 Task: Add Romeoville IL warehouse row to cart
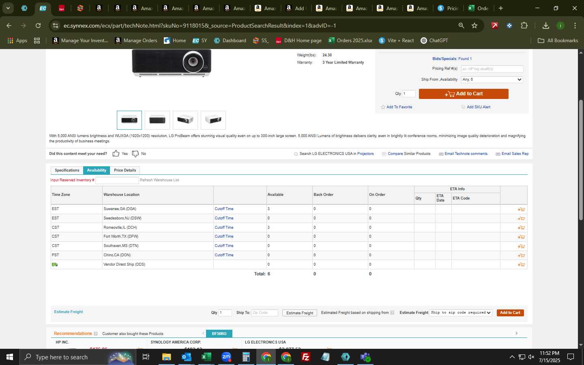point(521,228)
